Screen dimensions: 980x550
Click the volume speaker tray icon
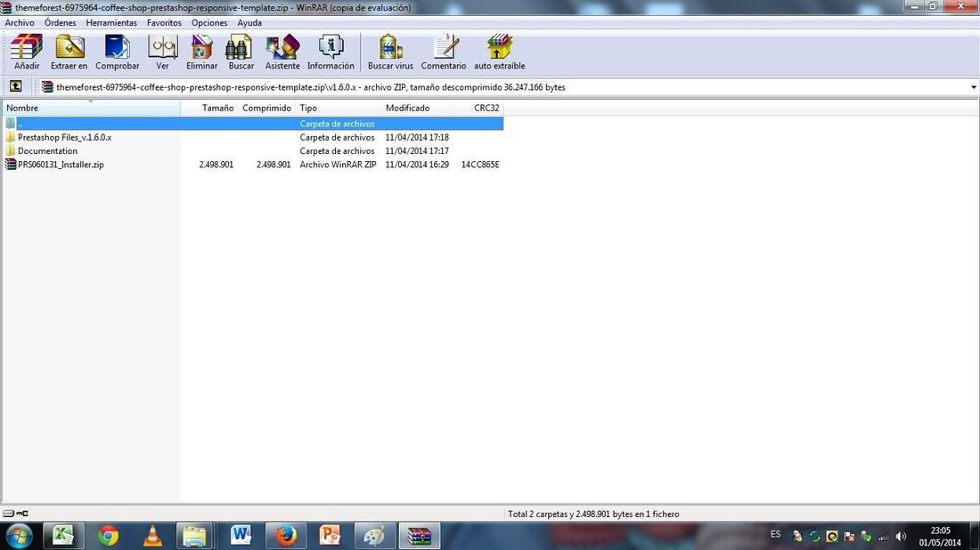901,537
